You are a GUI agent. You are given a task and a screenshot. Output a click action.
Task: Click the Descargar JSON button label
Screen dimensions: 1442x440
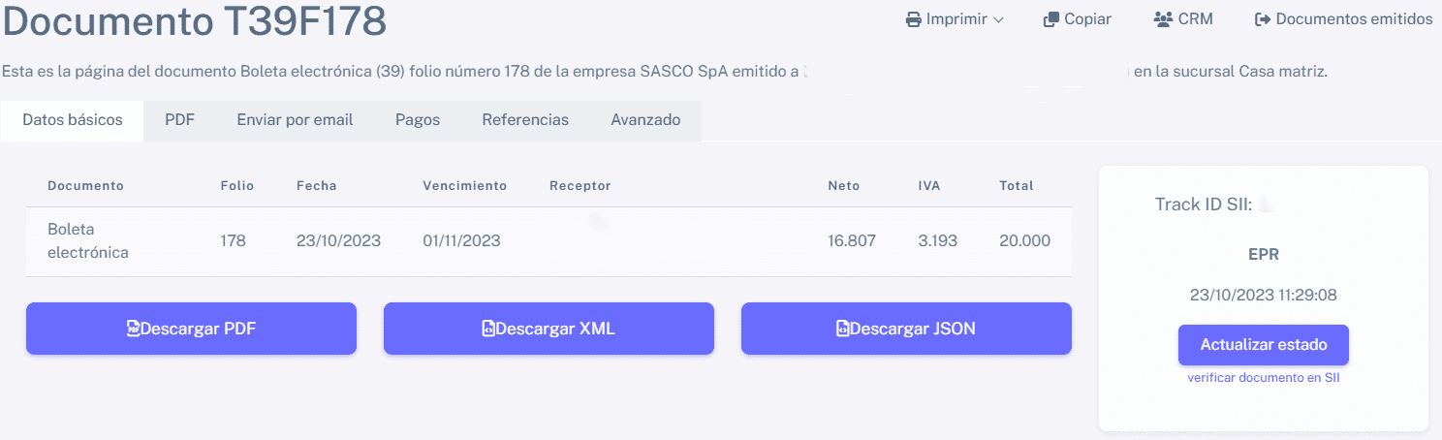click(x=912, y=329)
